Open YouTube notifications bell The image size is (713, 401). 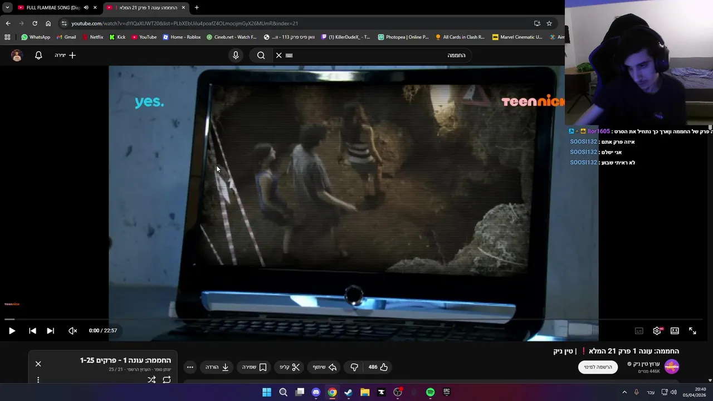(x=38, y=55)
